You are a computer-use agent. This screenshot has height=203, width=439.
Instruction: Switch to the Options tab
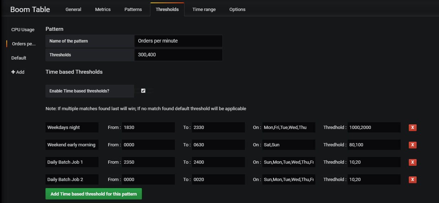point(237,10)
